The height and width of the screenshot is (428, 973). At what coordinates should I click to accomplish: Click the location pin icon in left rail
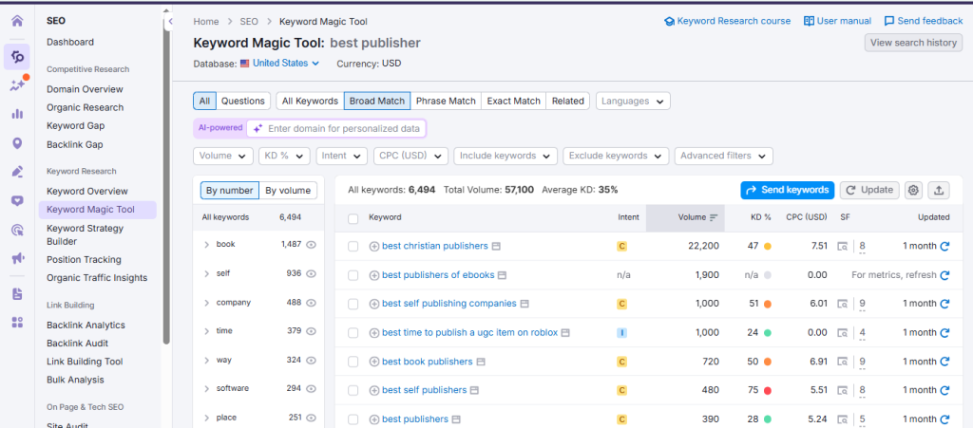(x=16, y=143)
